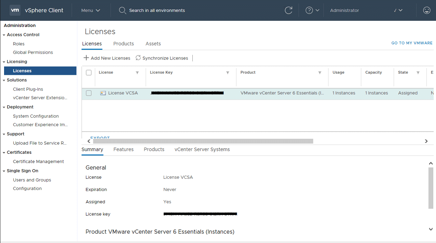436x243 pixels.
Task: Click the 1 Instances usage cell
Action: [x=344, y=93]
